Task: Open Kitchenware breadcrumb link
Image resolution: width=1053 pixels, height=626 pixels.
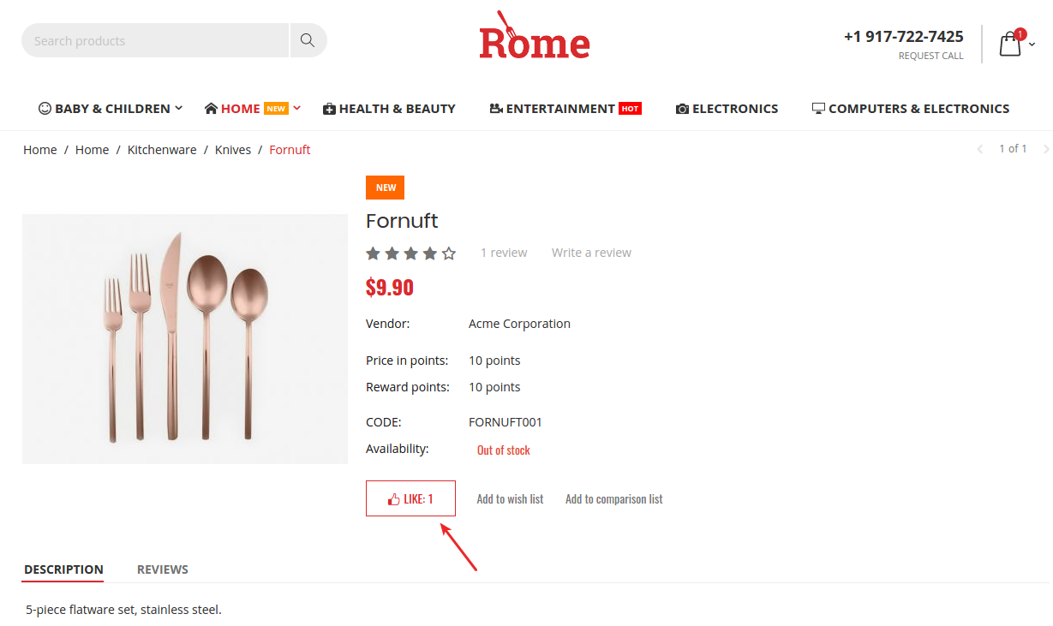Action: (x=162, y=150)
